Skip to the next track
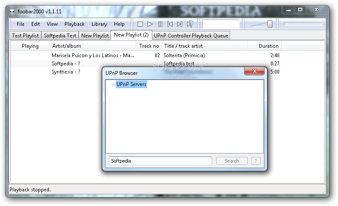Viewport: 338px width, 206px height. pyautogui.click(x=180, y=24)
